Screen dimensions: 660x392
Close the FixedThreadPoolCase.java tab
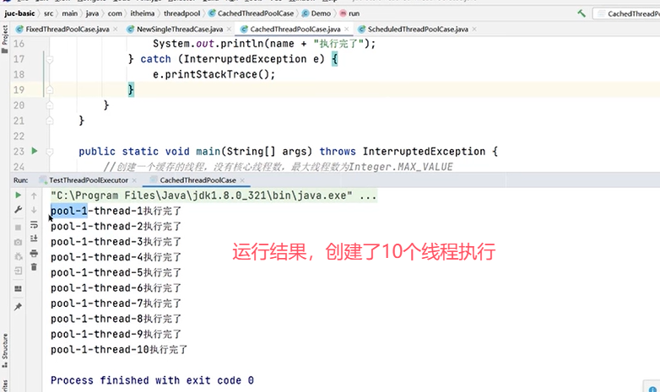pos(116,29)
